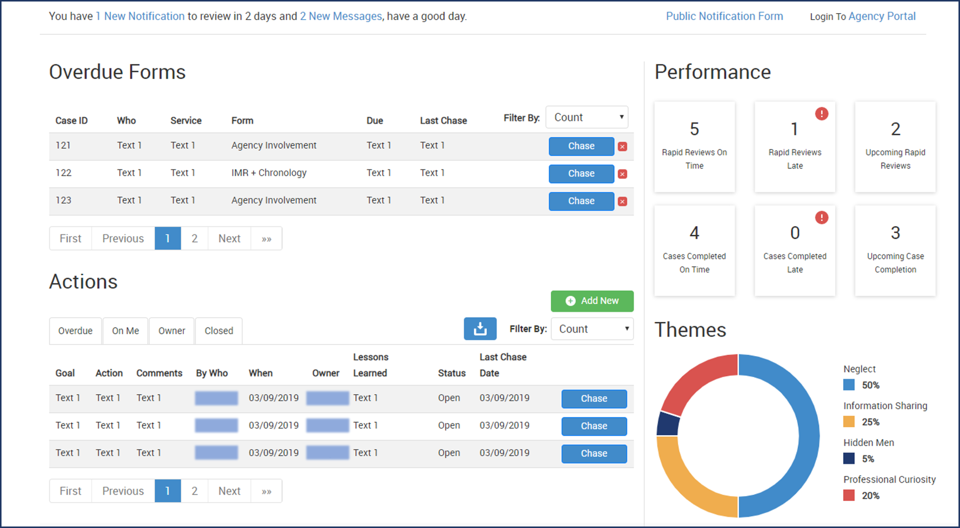Click the download icon button in Actions
Viewport: 960px width, 528px height.
pos(480,329)
